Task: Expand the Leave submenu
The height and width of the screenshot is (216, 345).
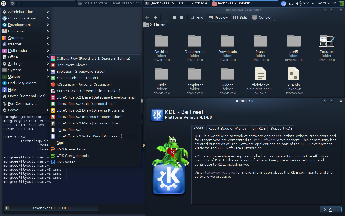Action: (x=26, y=110)
